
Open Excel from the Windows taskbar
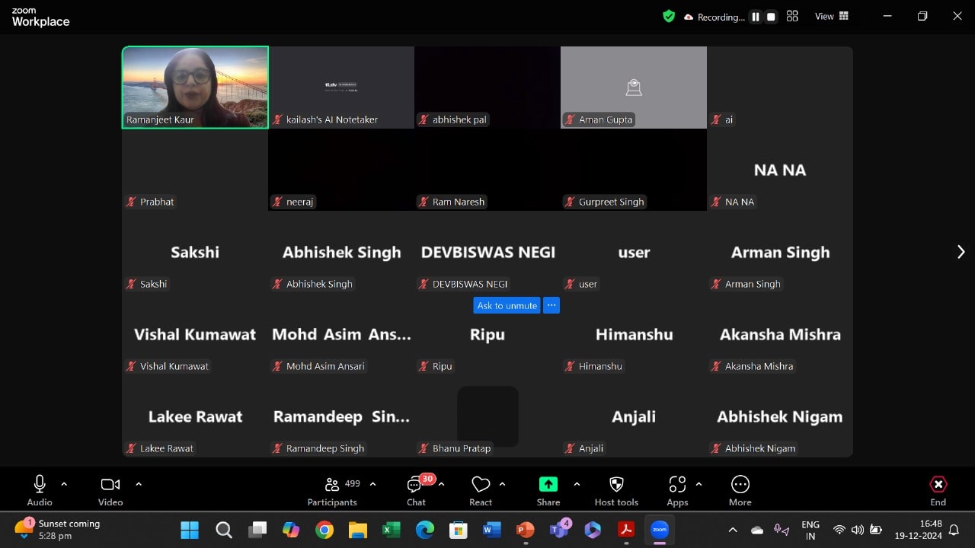coord(391,530)
